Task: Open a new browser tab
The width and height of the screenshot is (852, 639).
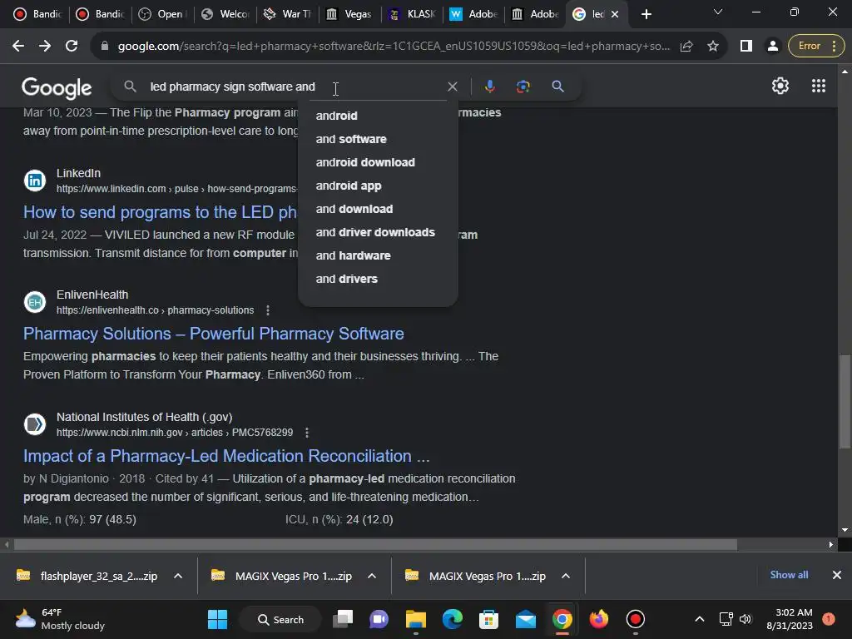Action: (x=646, y=14)
